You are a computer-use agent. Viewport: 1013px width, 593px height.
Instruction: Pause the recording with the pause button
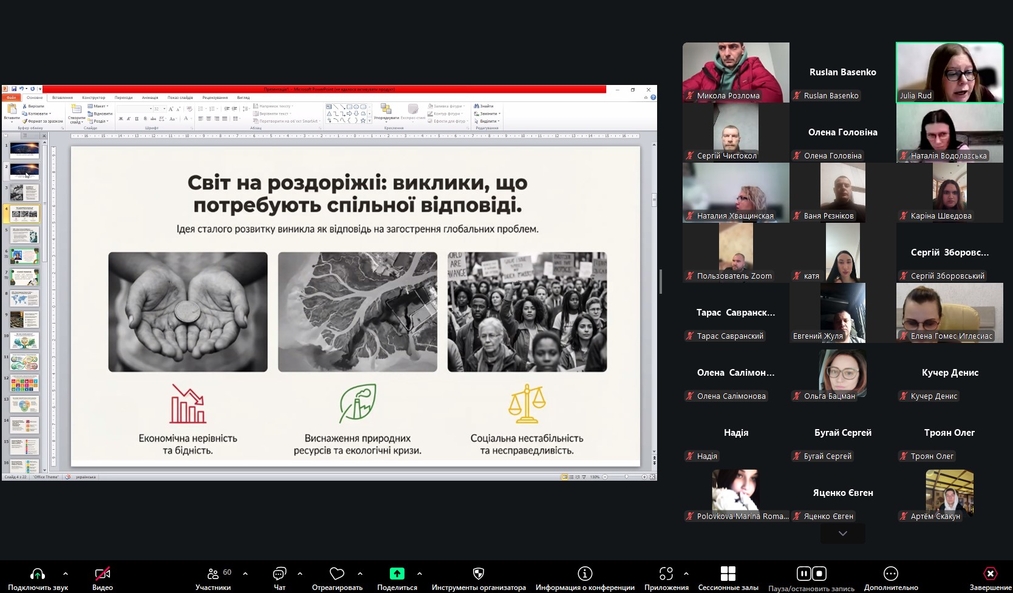[803, 574]
